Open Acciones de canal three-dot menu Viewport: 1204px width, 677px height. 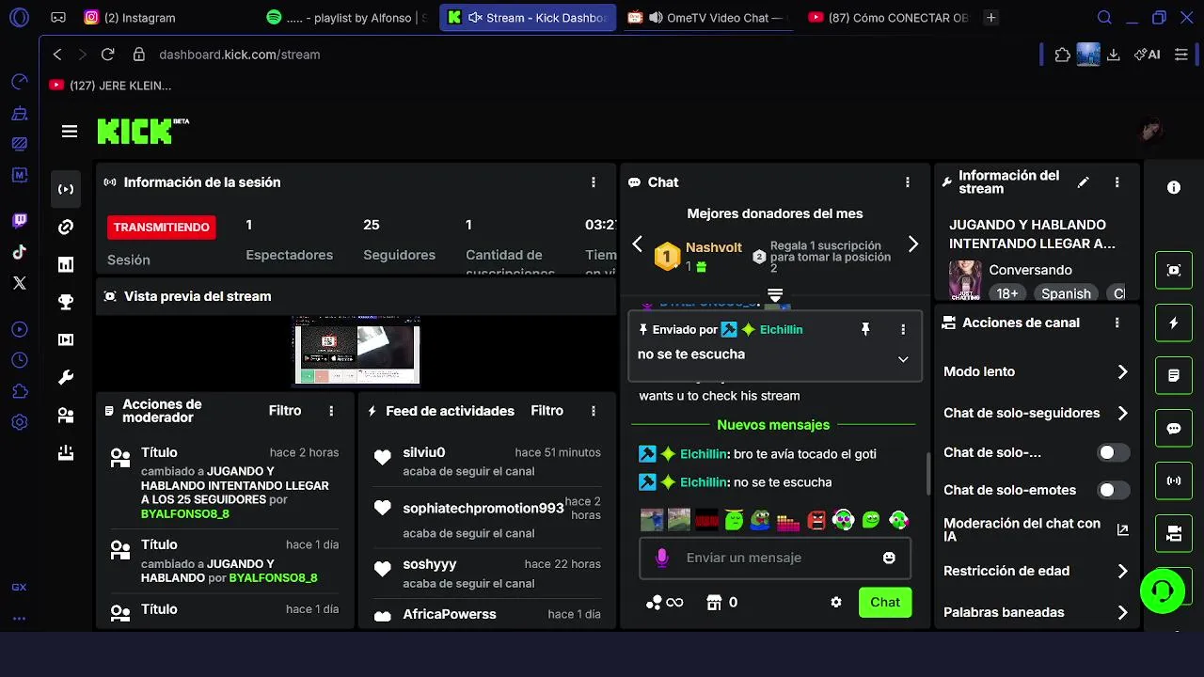[1117, 323]
